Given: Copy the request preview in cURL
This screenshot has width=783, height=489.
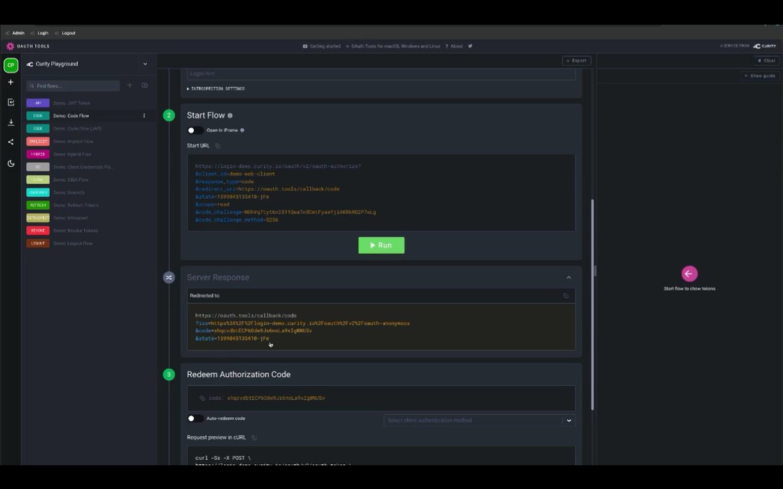Looking at the screenshot, I should pos(254,437).
